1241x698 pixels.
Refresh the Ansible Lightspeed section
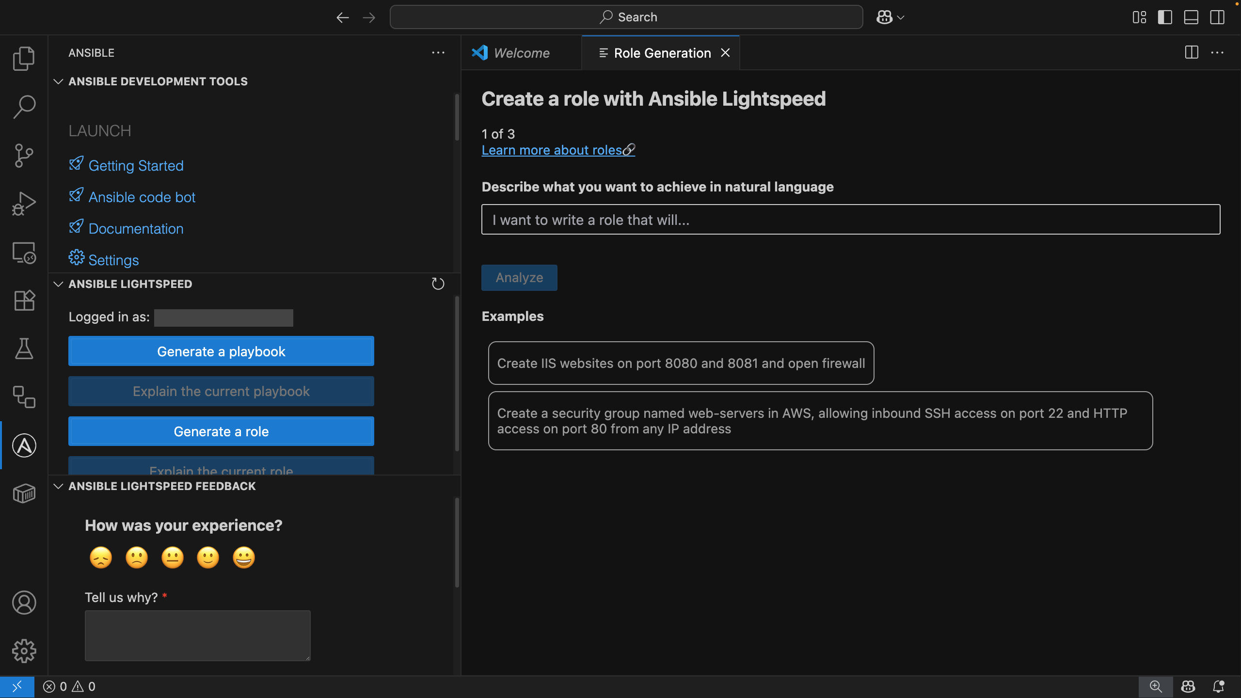[x=438, y=284]
